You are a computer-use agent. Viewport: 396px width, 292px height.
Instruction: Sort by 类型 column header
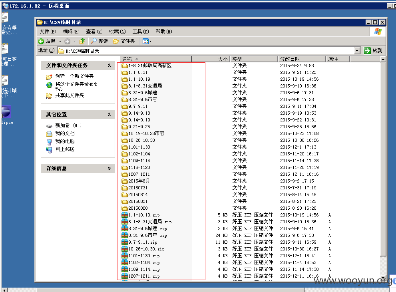coord(254,59)
